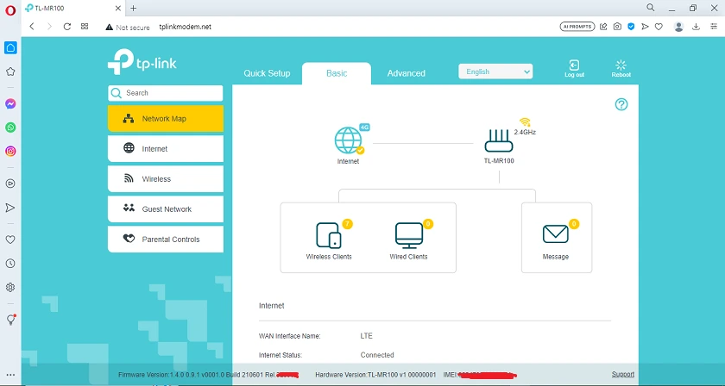The width and height of the screenshot is (725, 386).
Task: Open the downloads icon in toolbar
Action: click(696, 27)
